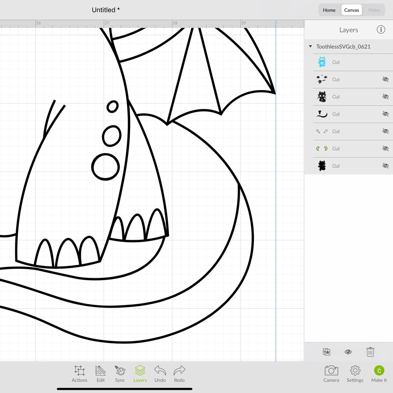Viewport: 393px width, 393px height.
Task: Open canvas Settings
Action: 355,373
